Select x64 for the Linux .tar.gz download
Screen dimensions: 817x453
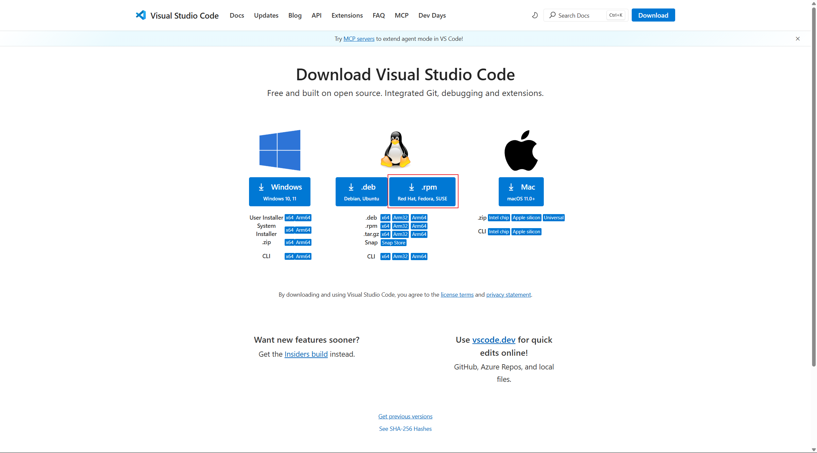[x=385, y=234]
